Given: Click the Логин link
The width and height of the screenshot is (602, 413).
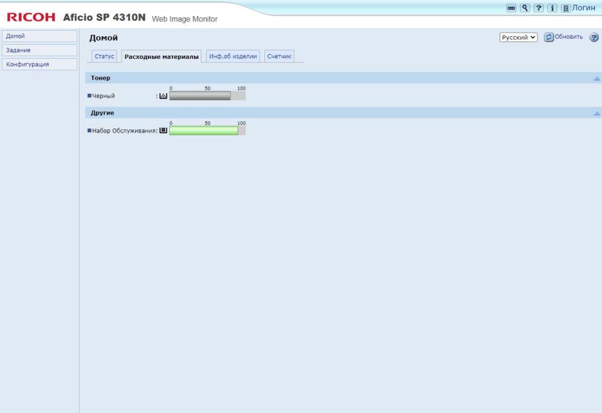Looking at the screenshot, I should [x=583, y=7].
